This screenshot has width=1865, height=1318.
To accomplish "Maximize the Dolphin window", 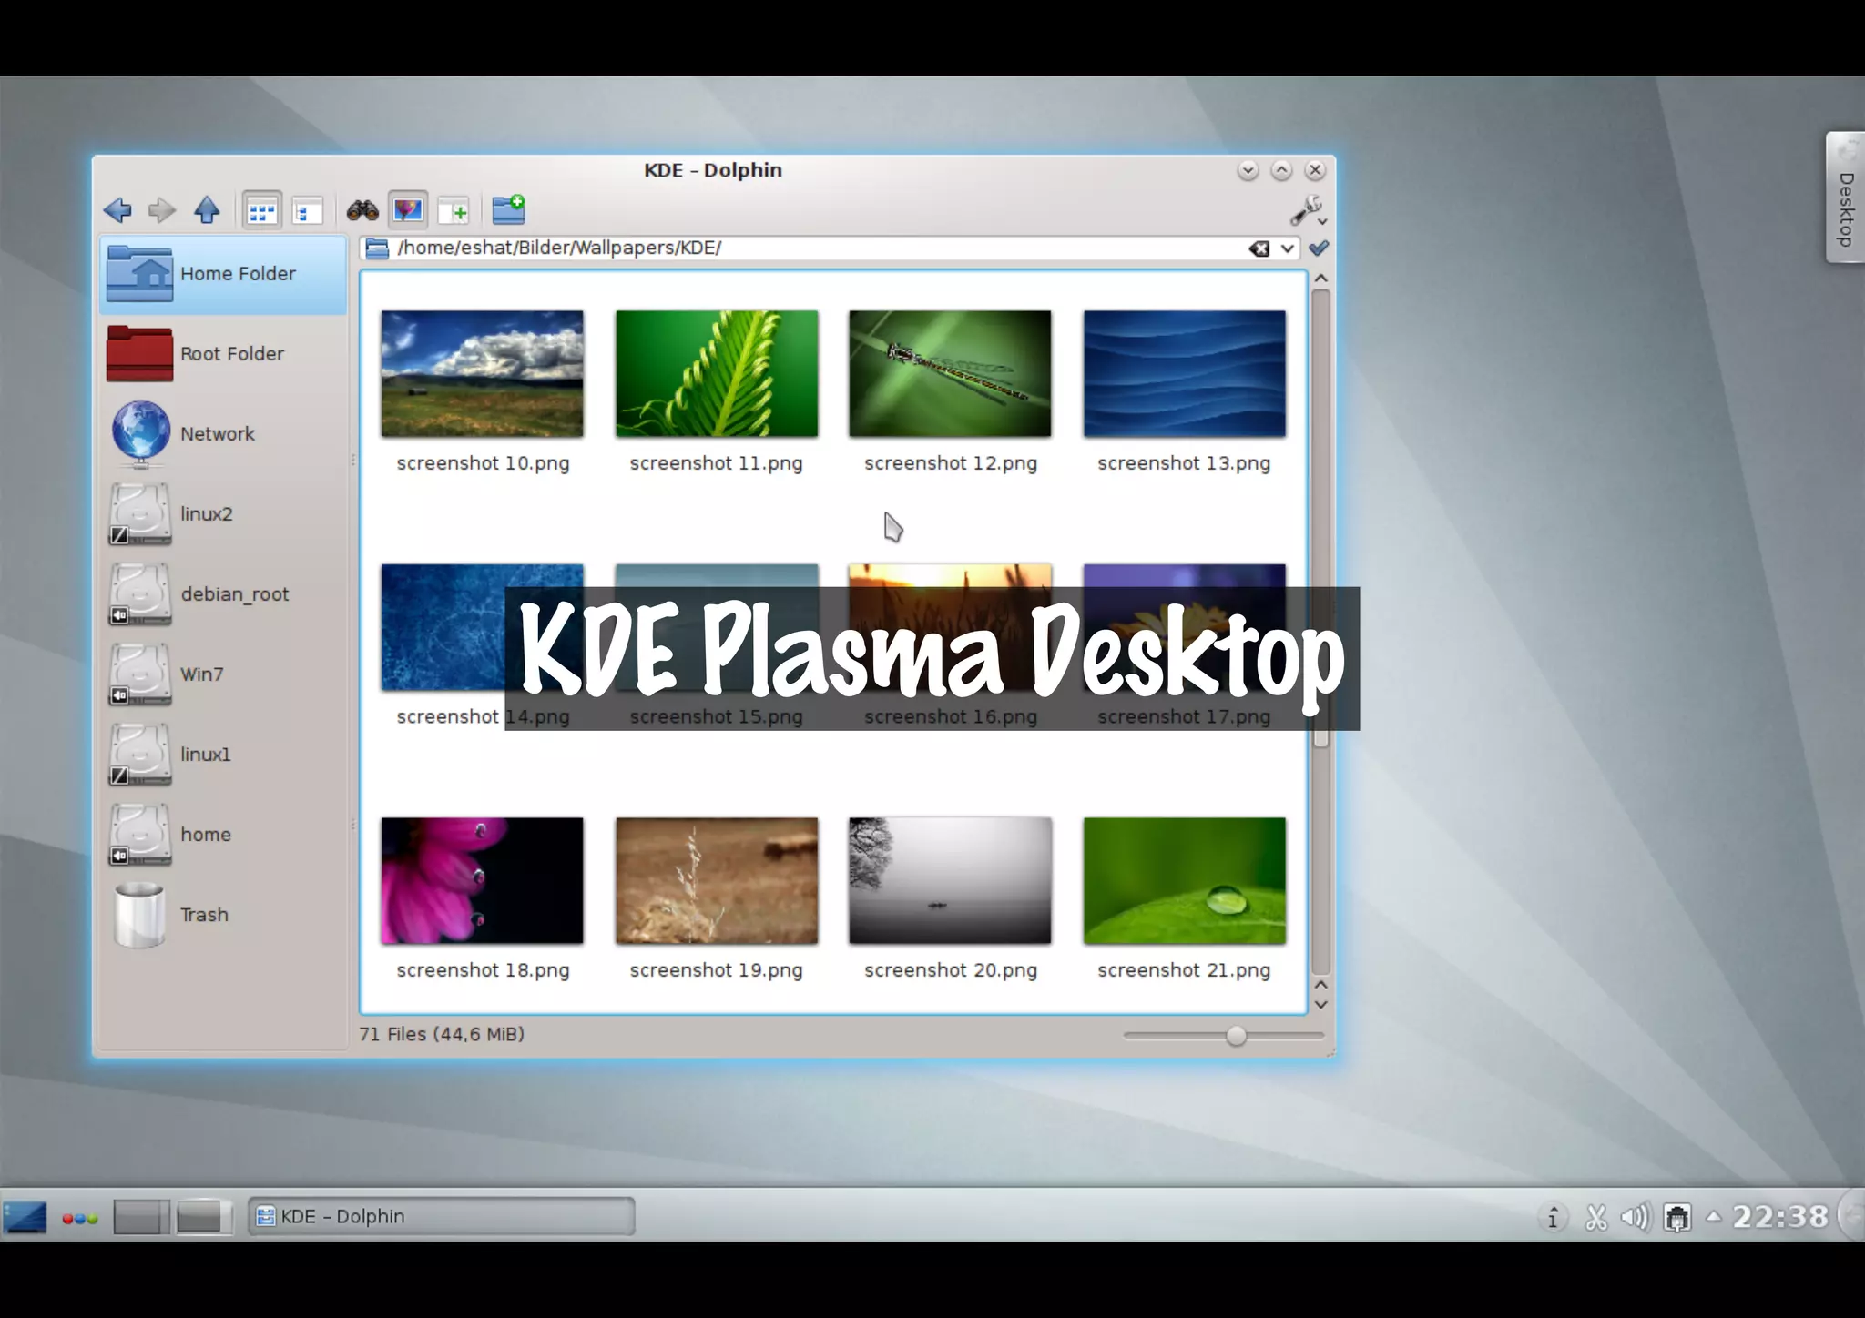I will (x=1281, y=170).
